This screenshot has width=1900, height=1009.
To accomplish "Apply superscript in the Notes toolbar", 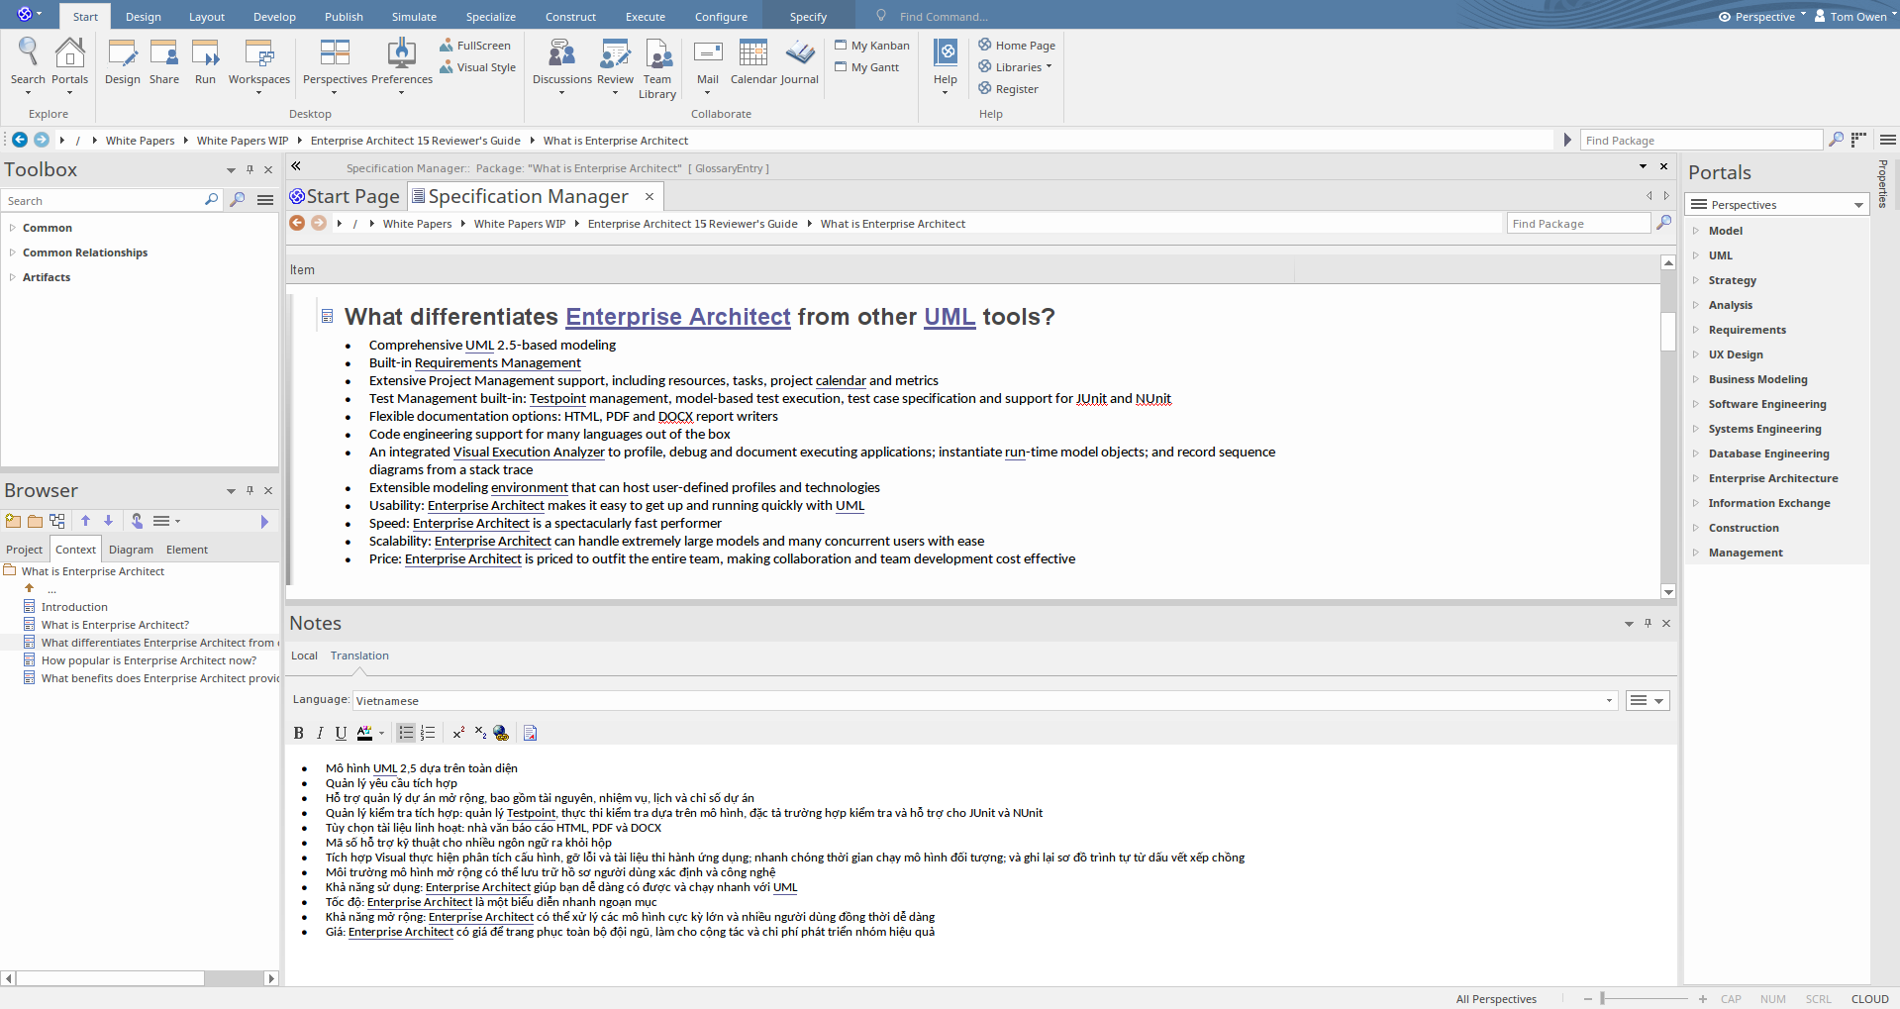I will 458,733.
